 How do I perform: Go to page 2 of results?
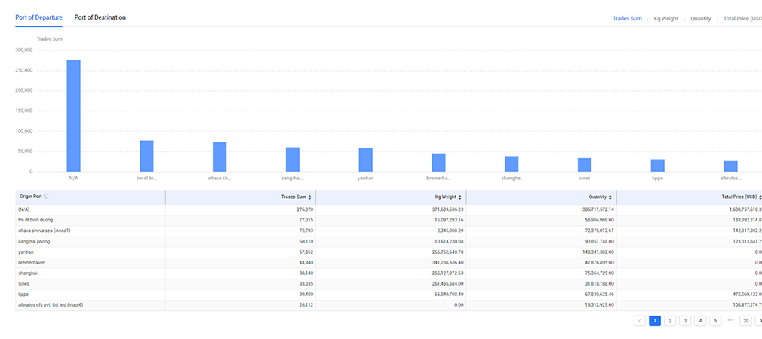[x=670, y=321]
